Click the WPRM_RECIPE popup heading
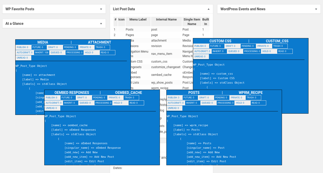 [x=251, y=93]
